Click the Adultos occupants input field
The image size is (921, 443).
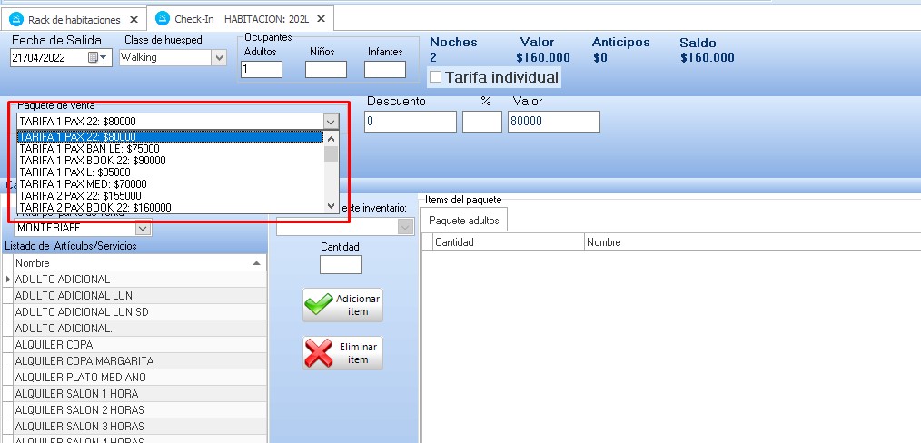point(262,69)
